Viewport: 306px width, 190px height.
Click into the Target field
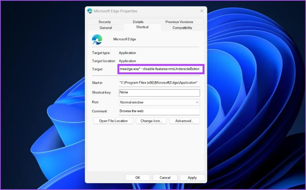click(160, 69)
